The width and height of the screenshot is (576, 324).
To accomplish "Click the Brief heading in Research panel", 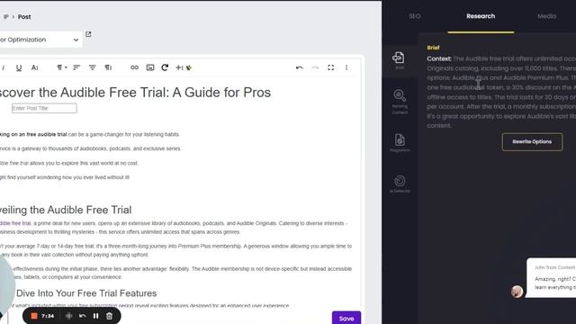I will tap(433, 48).
